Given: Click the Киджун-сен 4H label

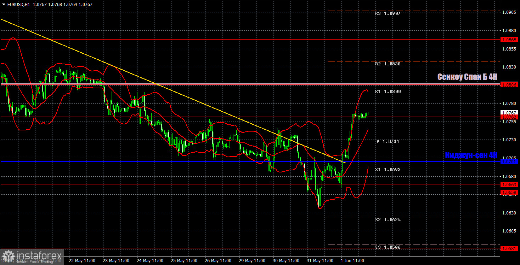Looking at the screenshot, I should pyautogui.click(x=471, y=155).
